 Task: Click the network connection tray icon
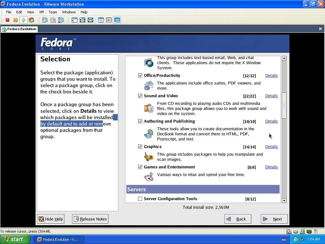301,240
